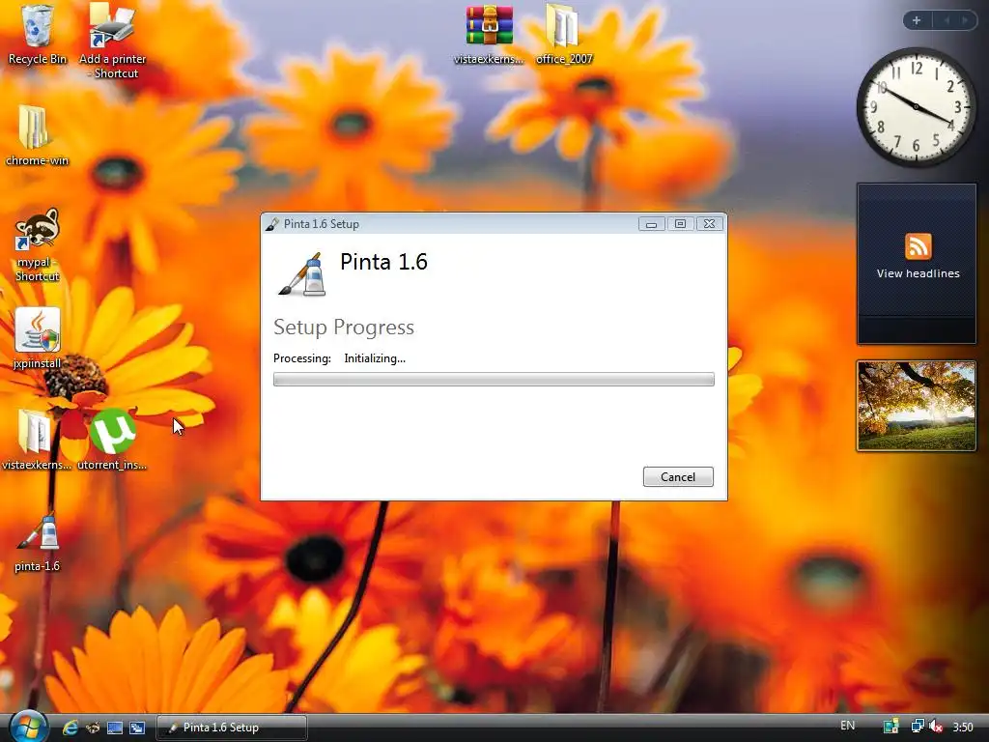Screen dimensions: 989x742
Task: Select the Add a printer shortcut icon
Action: [112, 41]
